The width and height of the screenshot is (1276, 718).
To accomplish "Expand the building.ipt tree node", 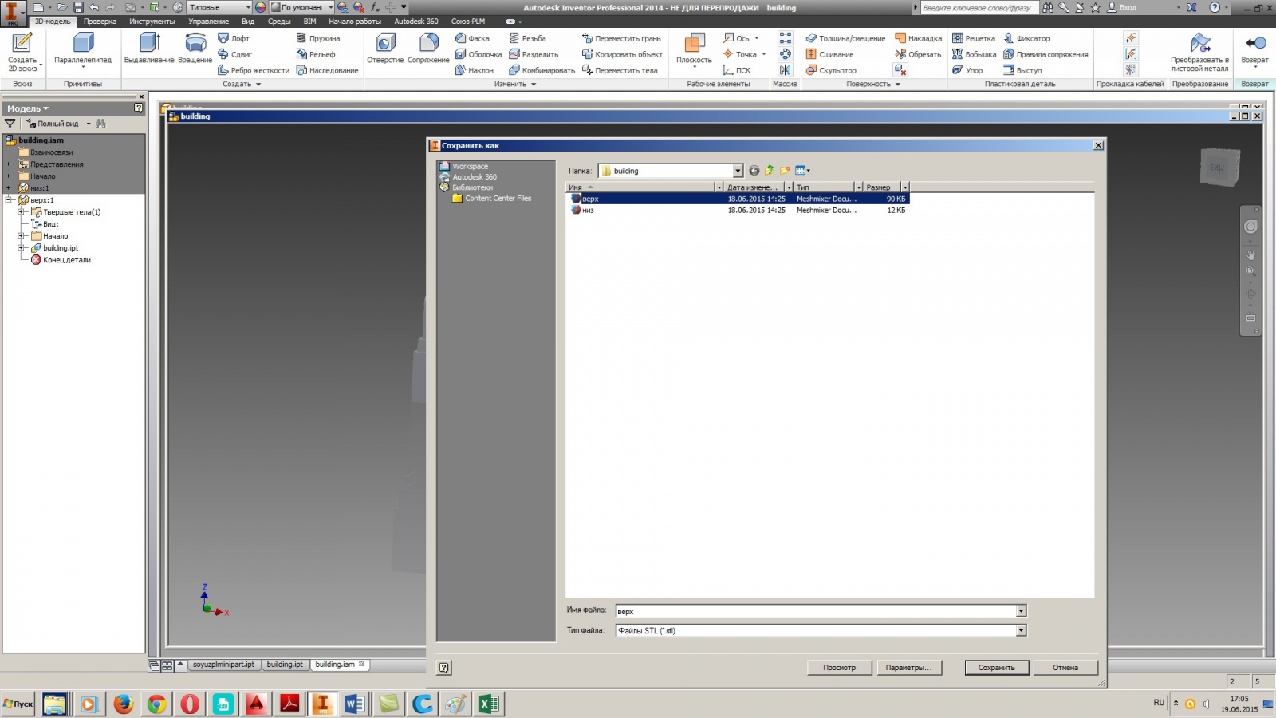I will click(x=22, y=248).
